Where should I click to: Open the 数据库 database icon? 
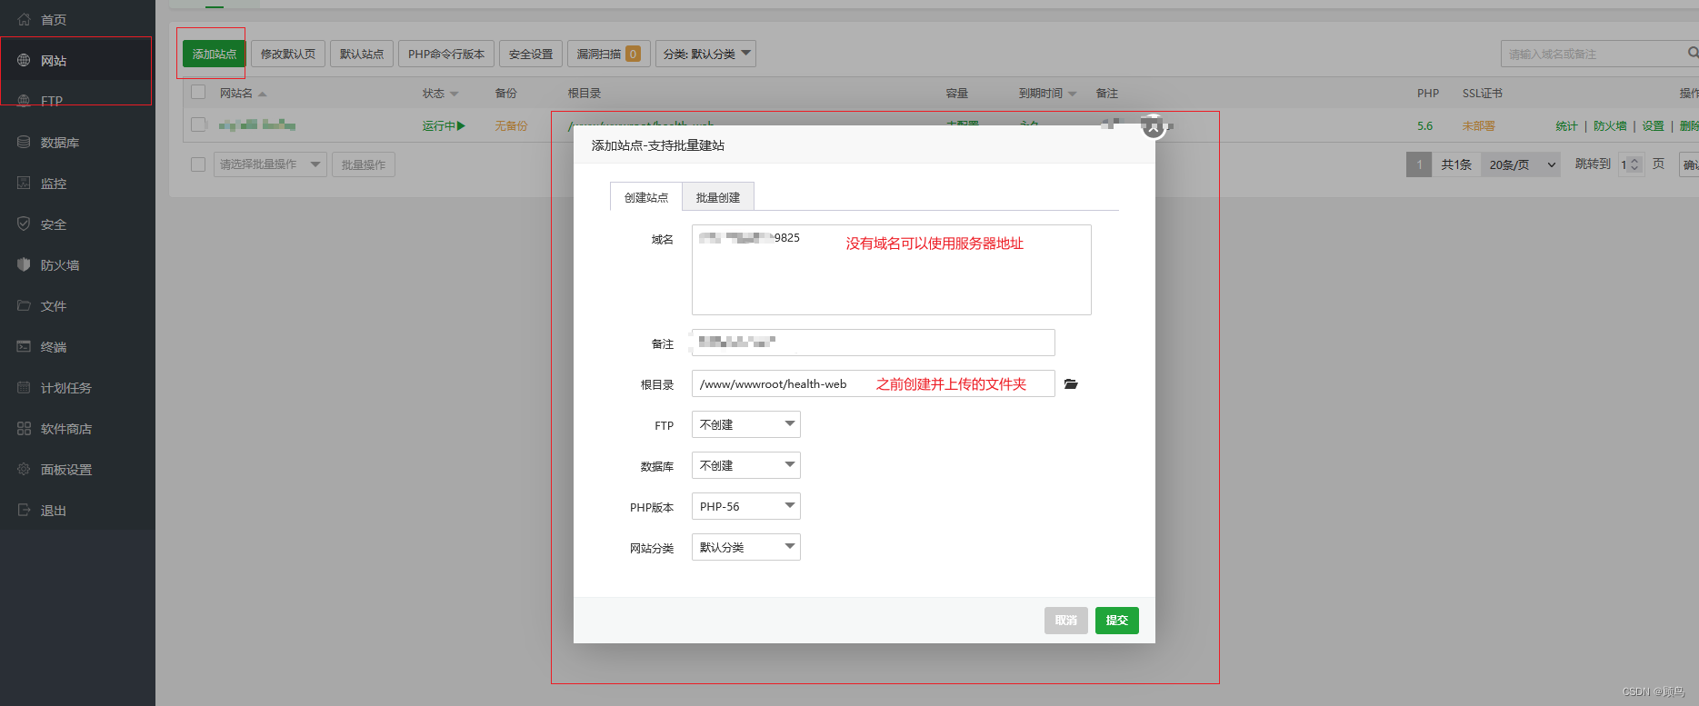click(24, 142)
